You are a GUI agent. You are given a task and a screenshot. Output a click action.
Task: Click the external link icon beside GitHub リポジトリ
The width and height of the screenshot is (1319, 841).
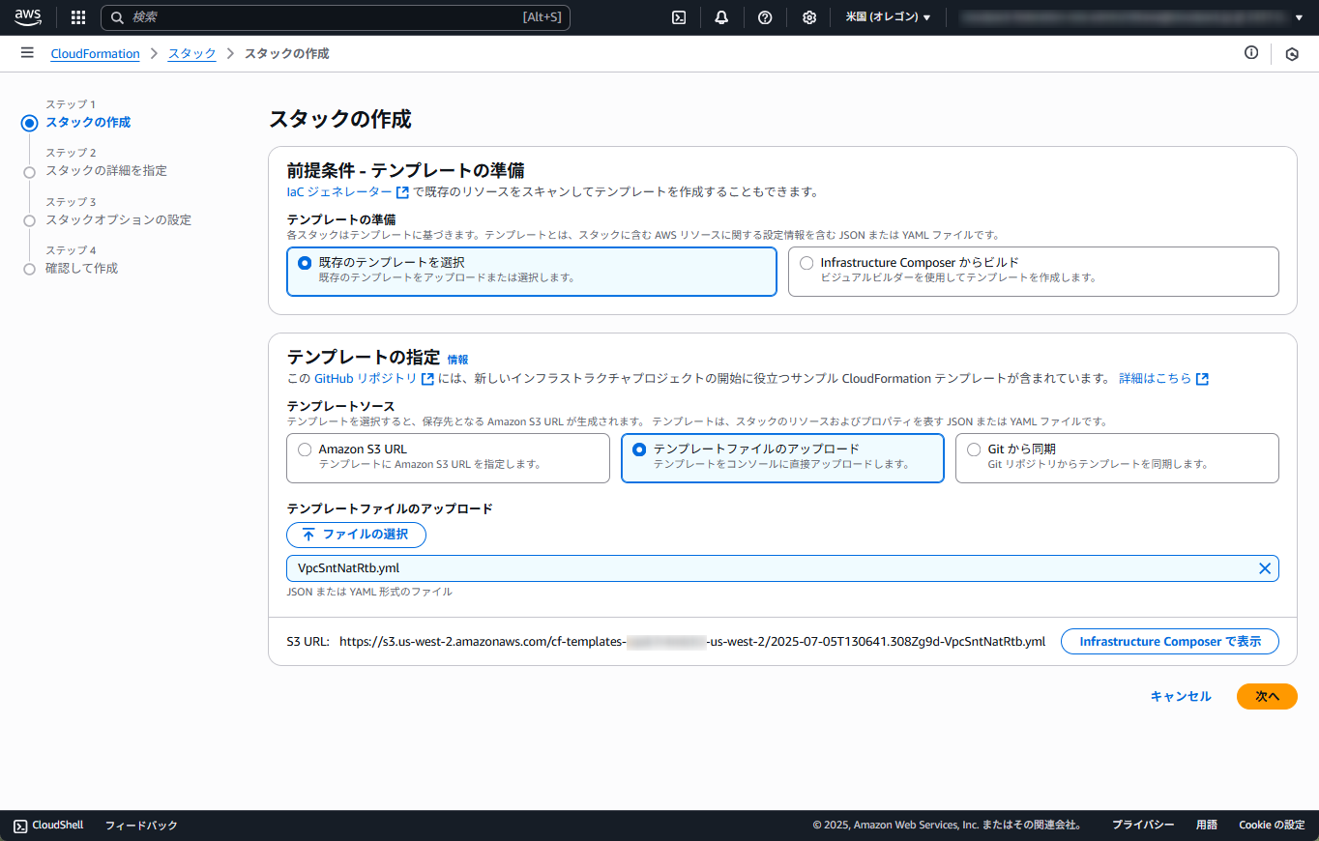coord(427,379)
